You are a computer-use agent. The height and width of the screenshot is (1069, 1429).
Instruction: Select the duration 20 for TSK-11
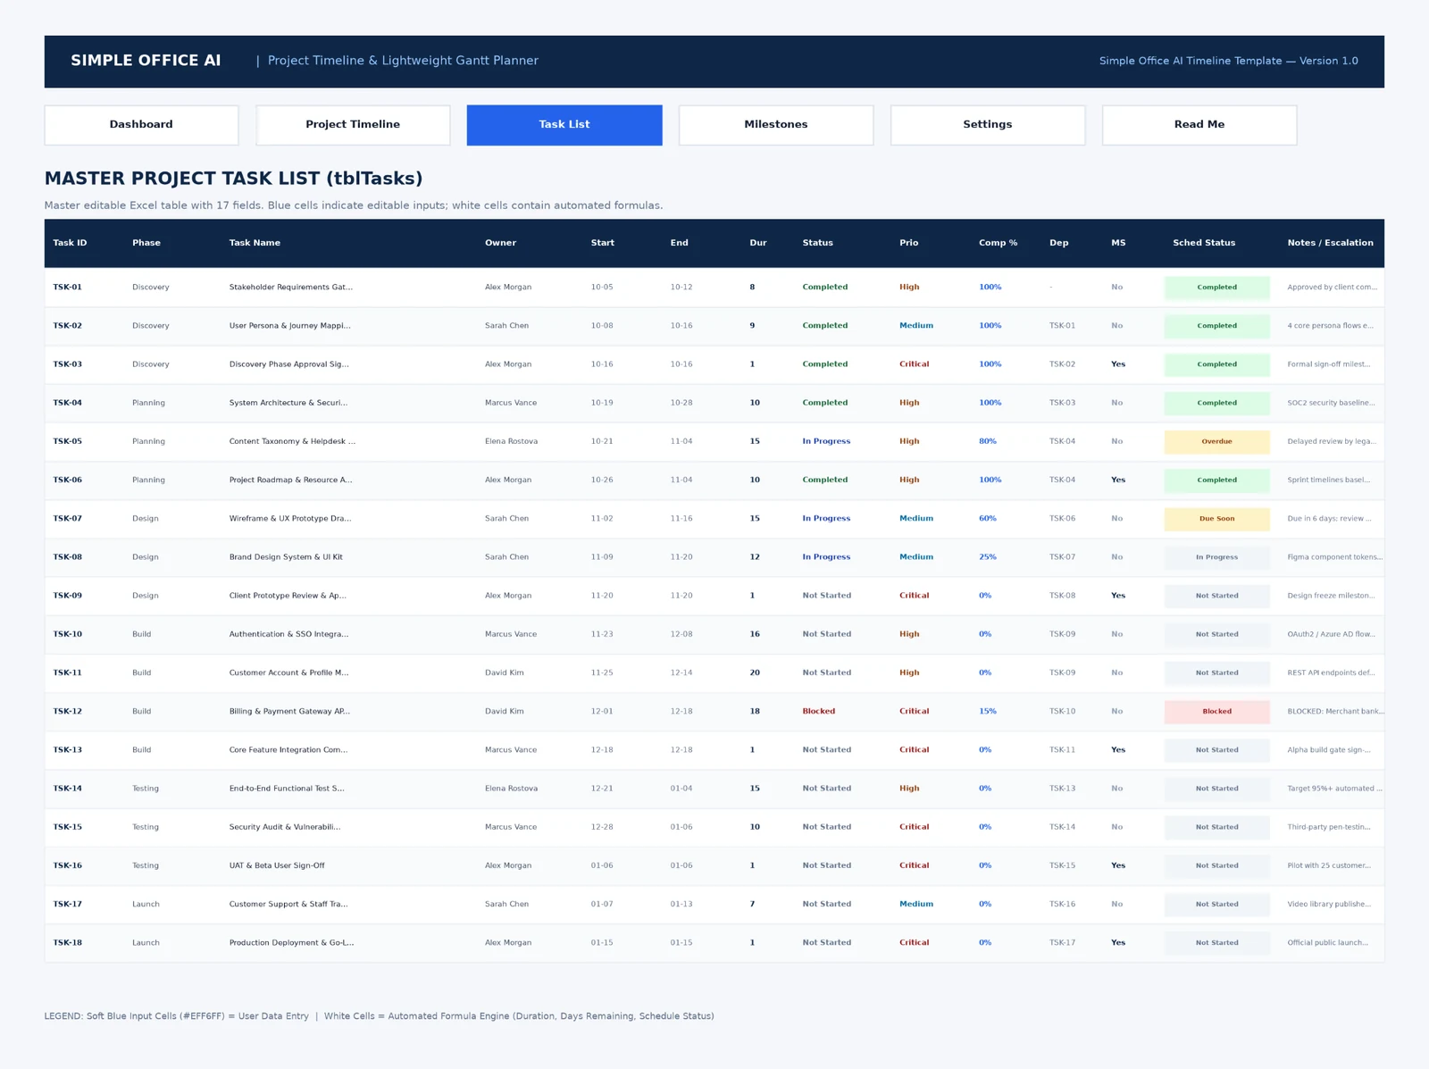coord(755,673)
